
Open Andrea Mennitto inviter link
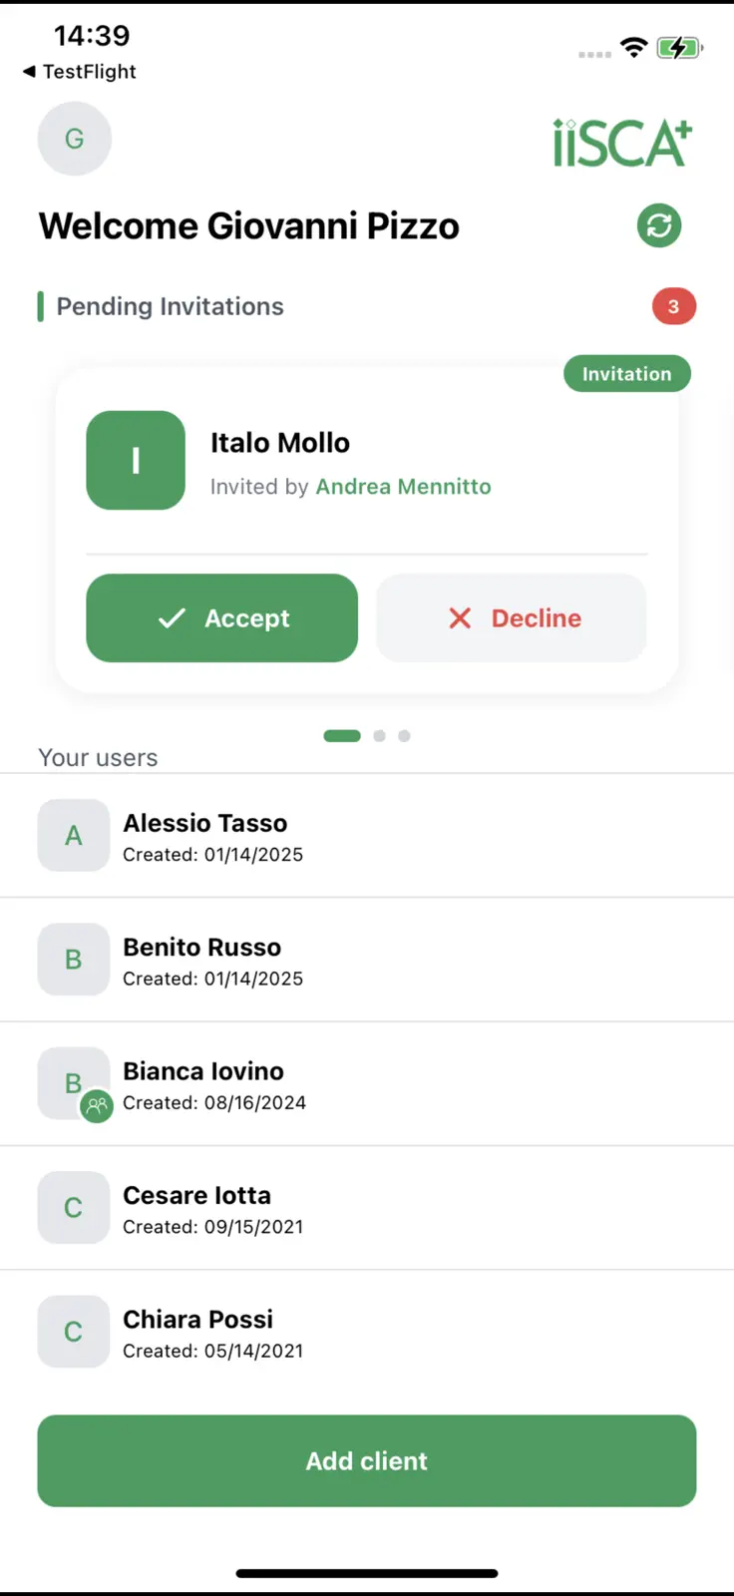(x=404, y=487)
